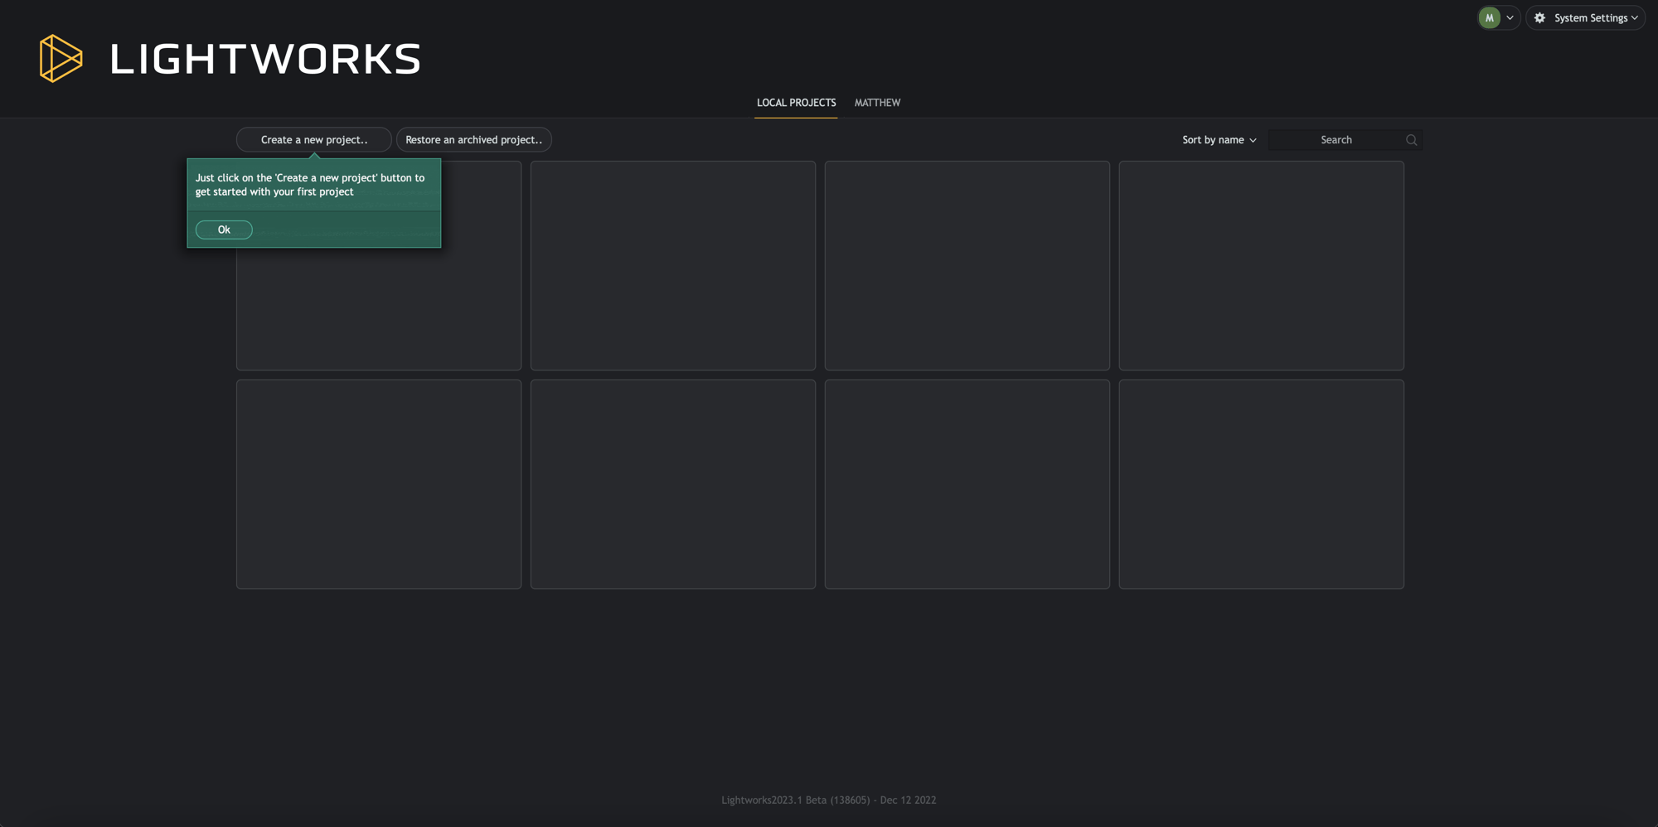Image resolution: width=1658 pixels, height=827 pixels.
Task: Switch to the LOCAL PROJECTS tab
Action: (x=796, y=103)
